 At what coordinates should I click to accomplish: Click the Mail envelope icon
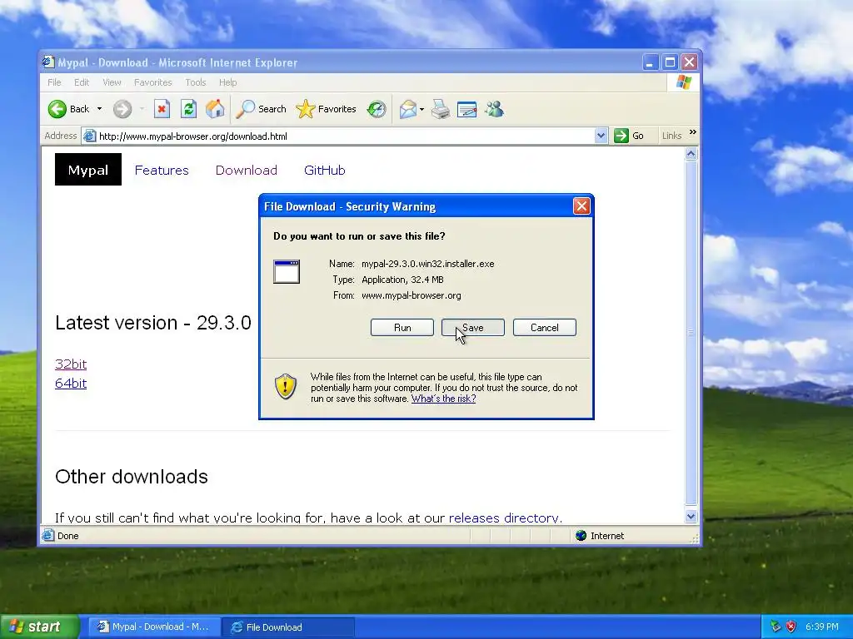click(x=407, y=109)
